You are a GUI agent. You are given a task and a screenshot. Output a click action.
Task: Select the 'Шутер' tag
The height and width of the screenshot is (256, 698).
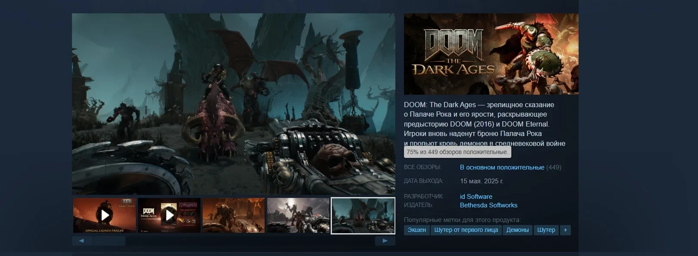546,230
